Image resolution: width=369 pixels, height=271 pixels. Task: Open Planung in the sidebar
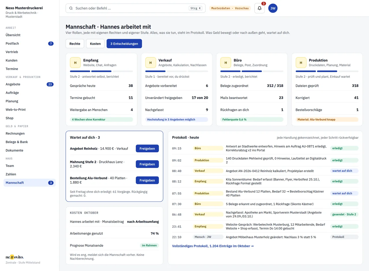[x=29, y=101]
